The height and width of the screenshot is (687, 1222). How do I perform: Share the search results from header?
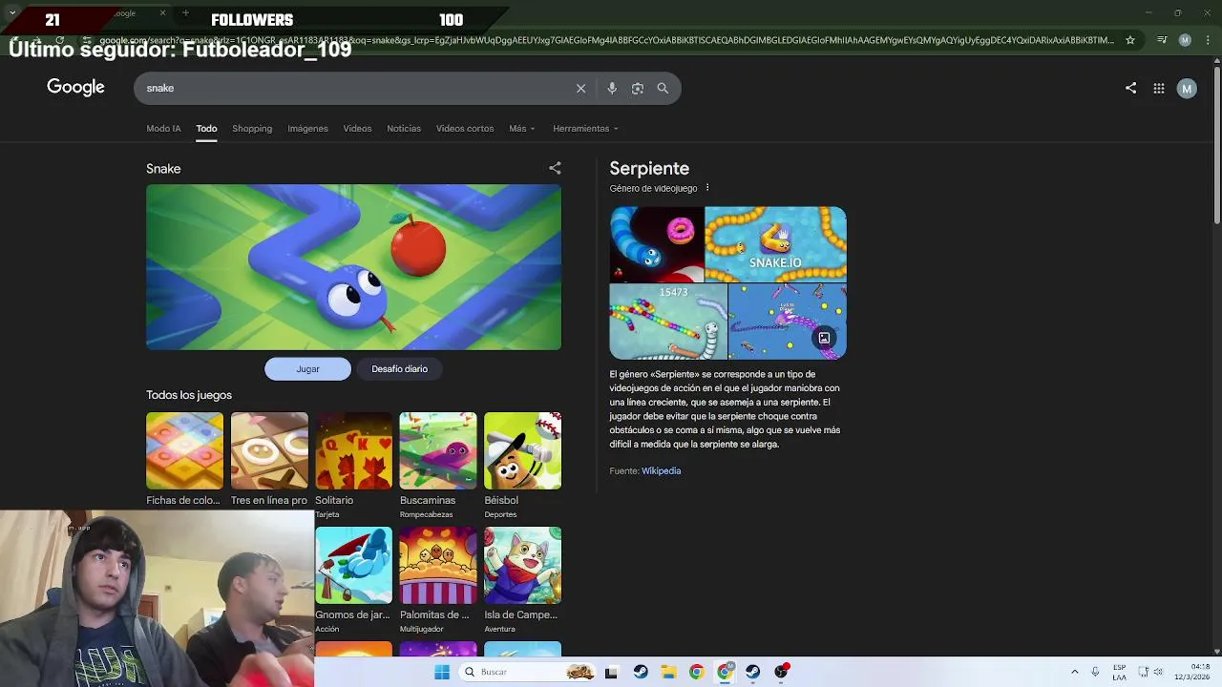(x=1130, y=88)
